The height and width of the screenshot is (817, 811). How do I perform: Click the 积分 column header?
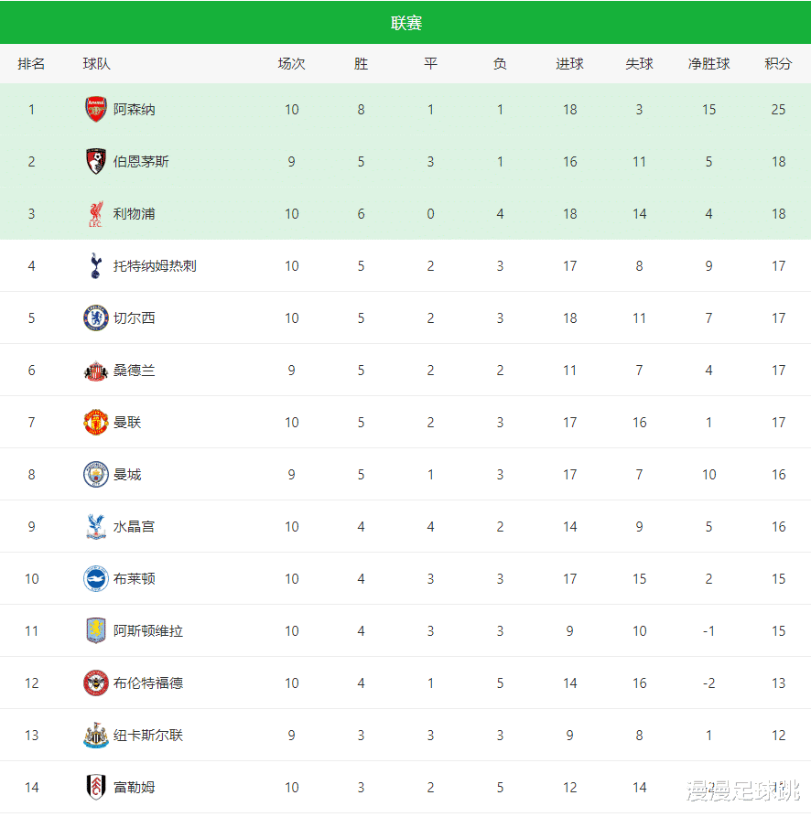coord(778,64)
